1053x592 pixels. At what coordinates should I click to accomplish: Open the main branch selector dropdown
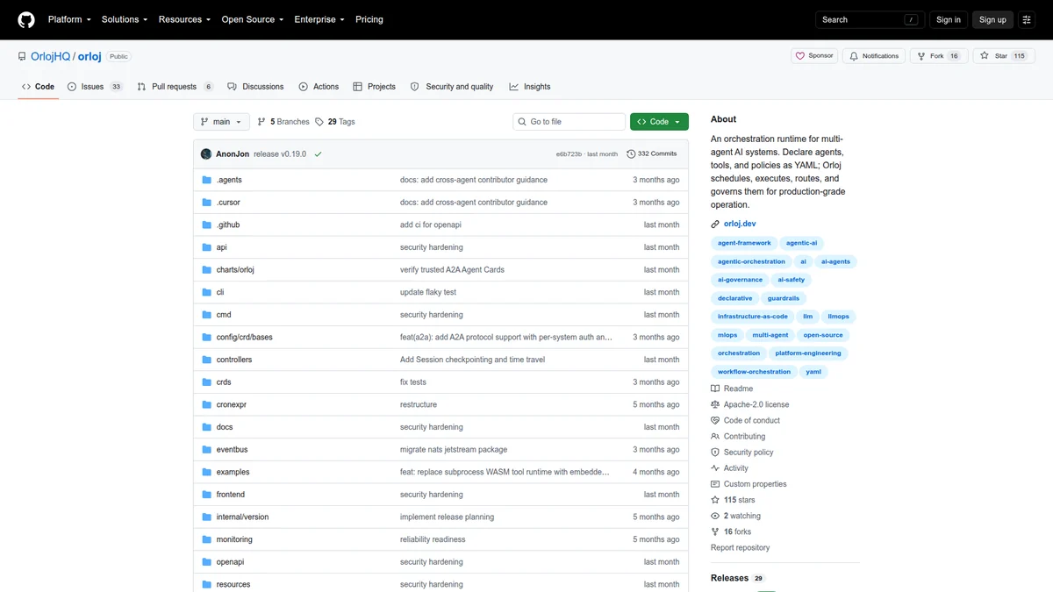[221, 122]
